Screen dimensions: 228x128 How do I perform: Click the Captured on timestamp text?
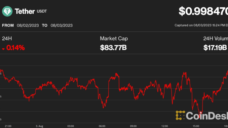(201, 25)
